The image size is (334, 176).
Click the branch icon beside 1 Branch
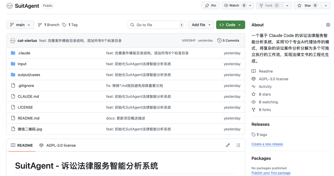[x=40, y=25]
